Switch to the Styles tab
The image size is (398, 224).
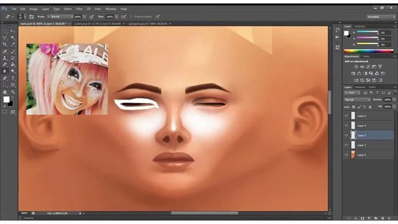click(366, 57)
